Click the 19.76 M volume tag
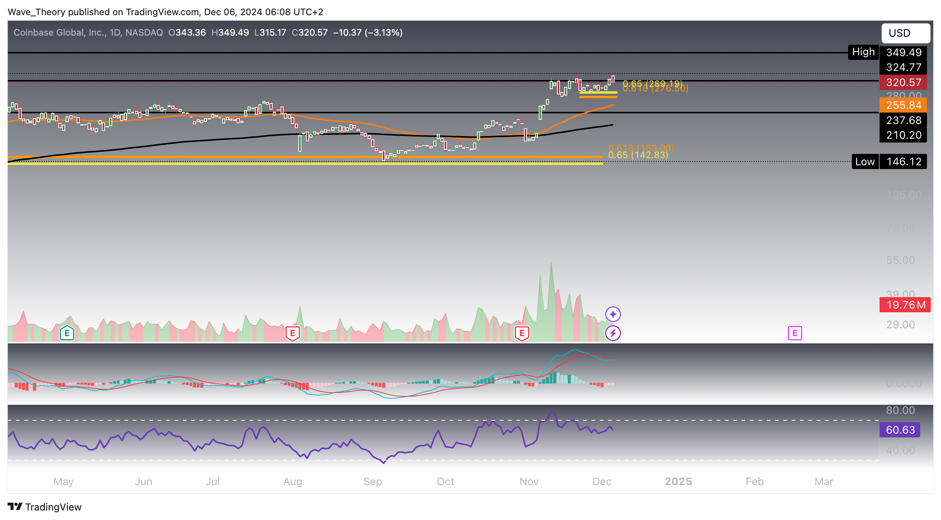The image size is (941, 520). (x=905, y=305)
